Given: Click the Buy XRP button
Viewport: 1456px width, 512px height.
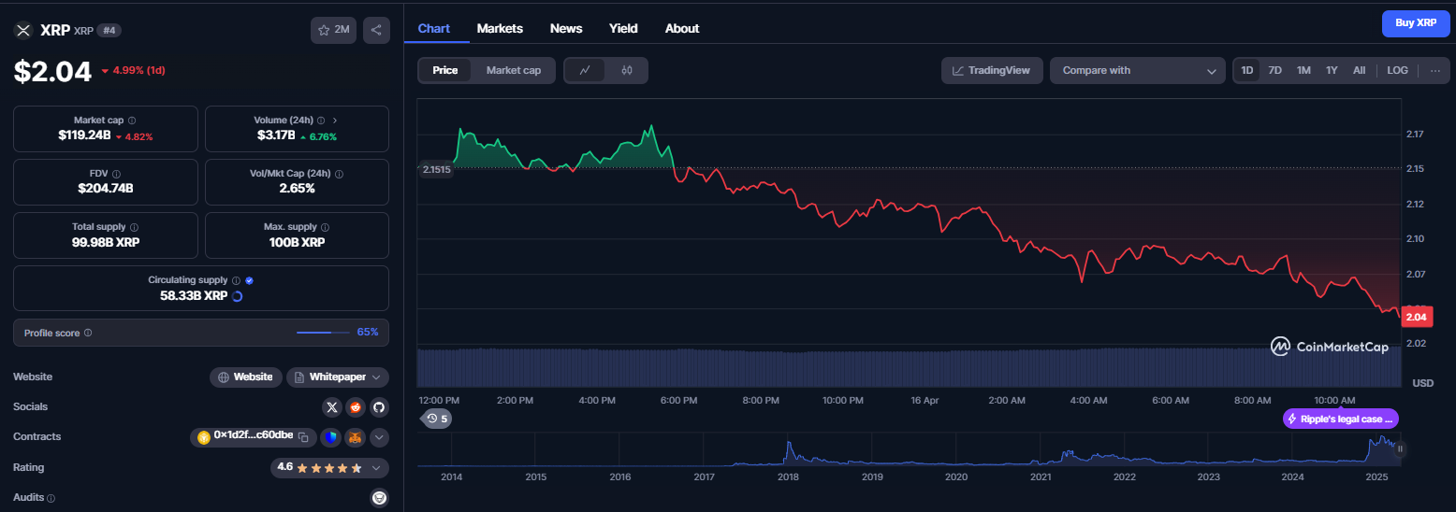Looking at the screenshot, I should [1416, 22].
